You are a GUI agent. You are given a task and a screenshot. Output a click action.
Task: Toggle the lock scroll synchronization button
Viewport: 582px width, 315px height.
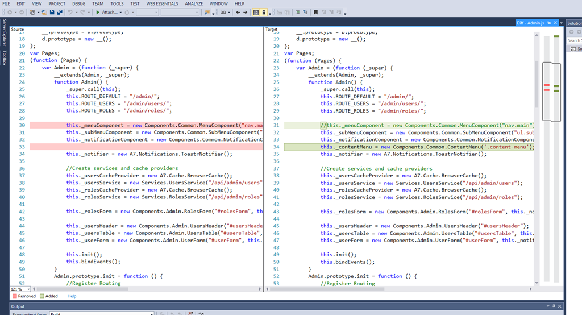264,13
